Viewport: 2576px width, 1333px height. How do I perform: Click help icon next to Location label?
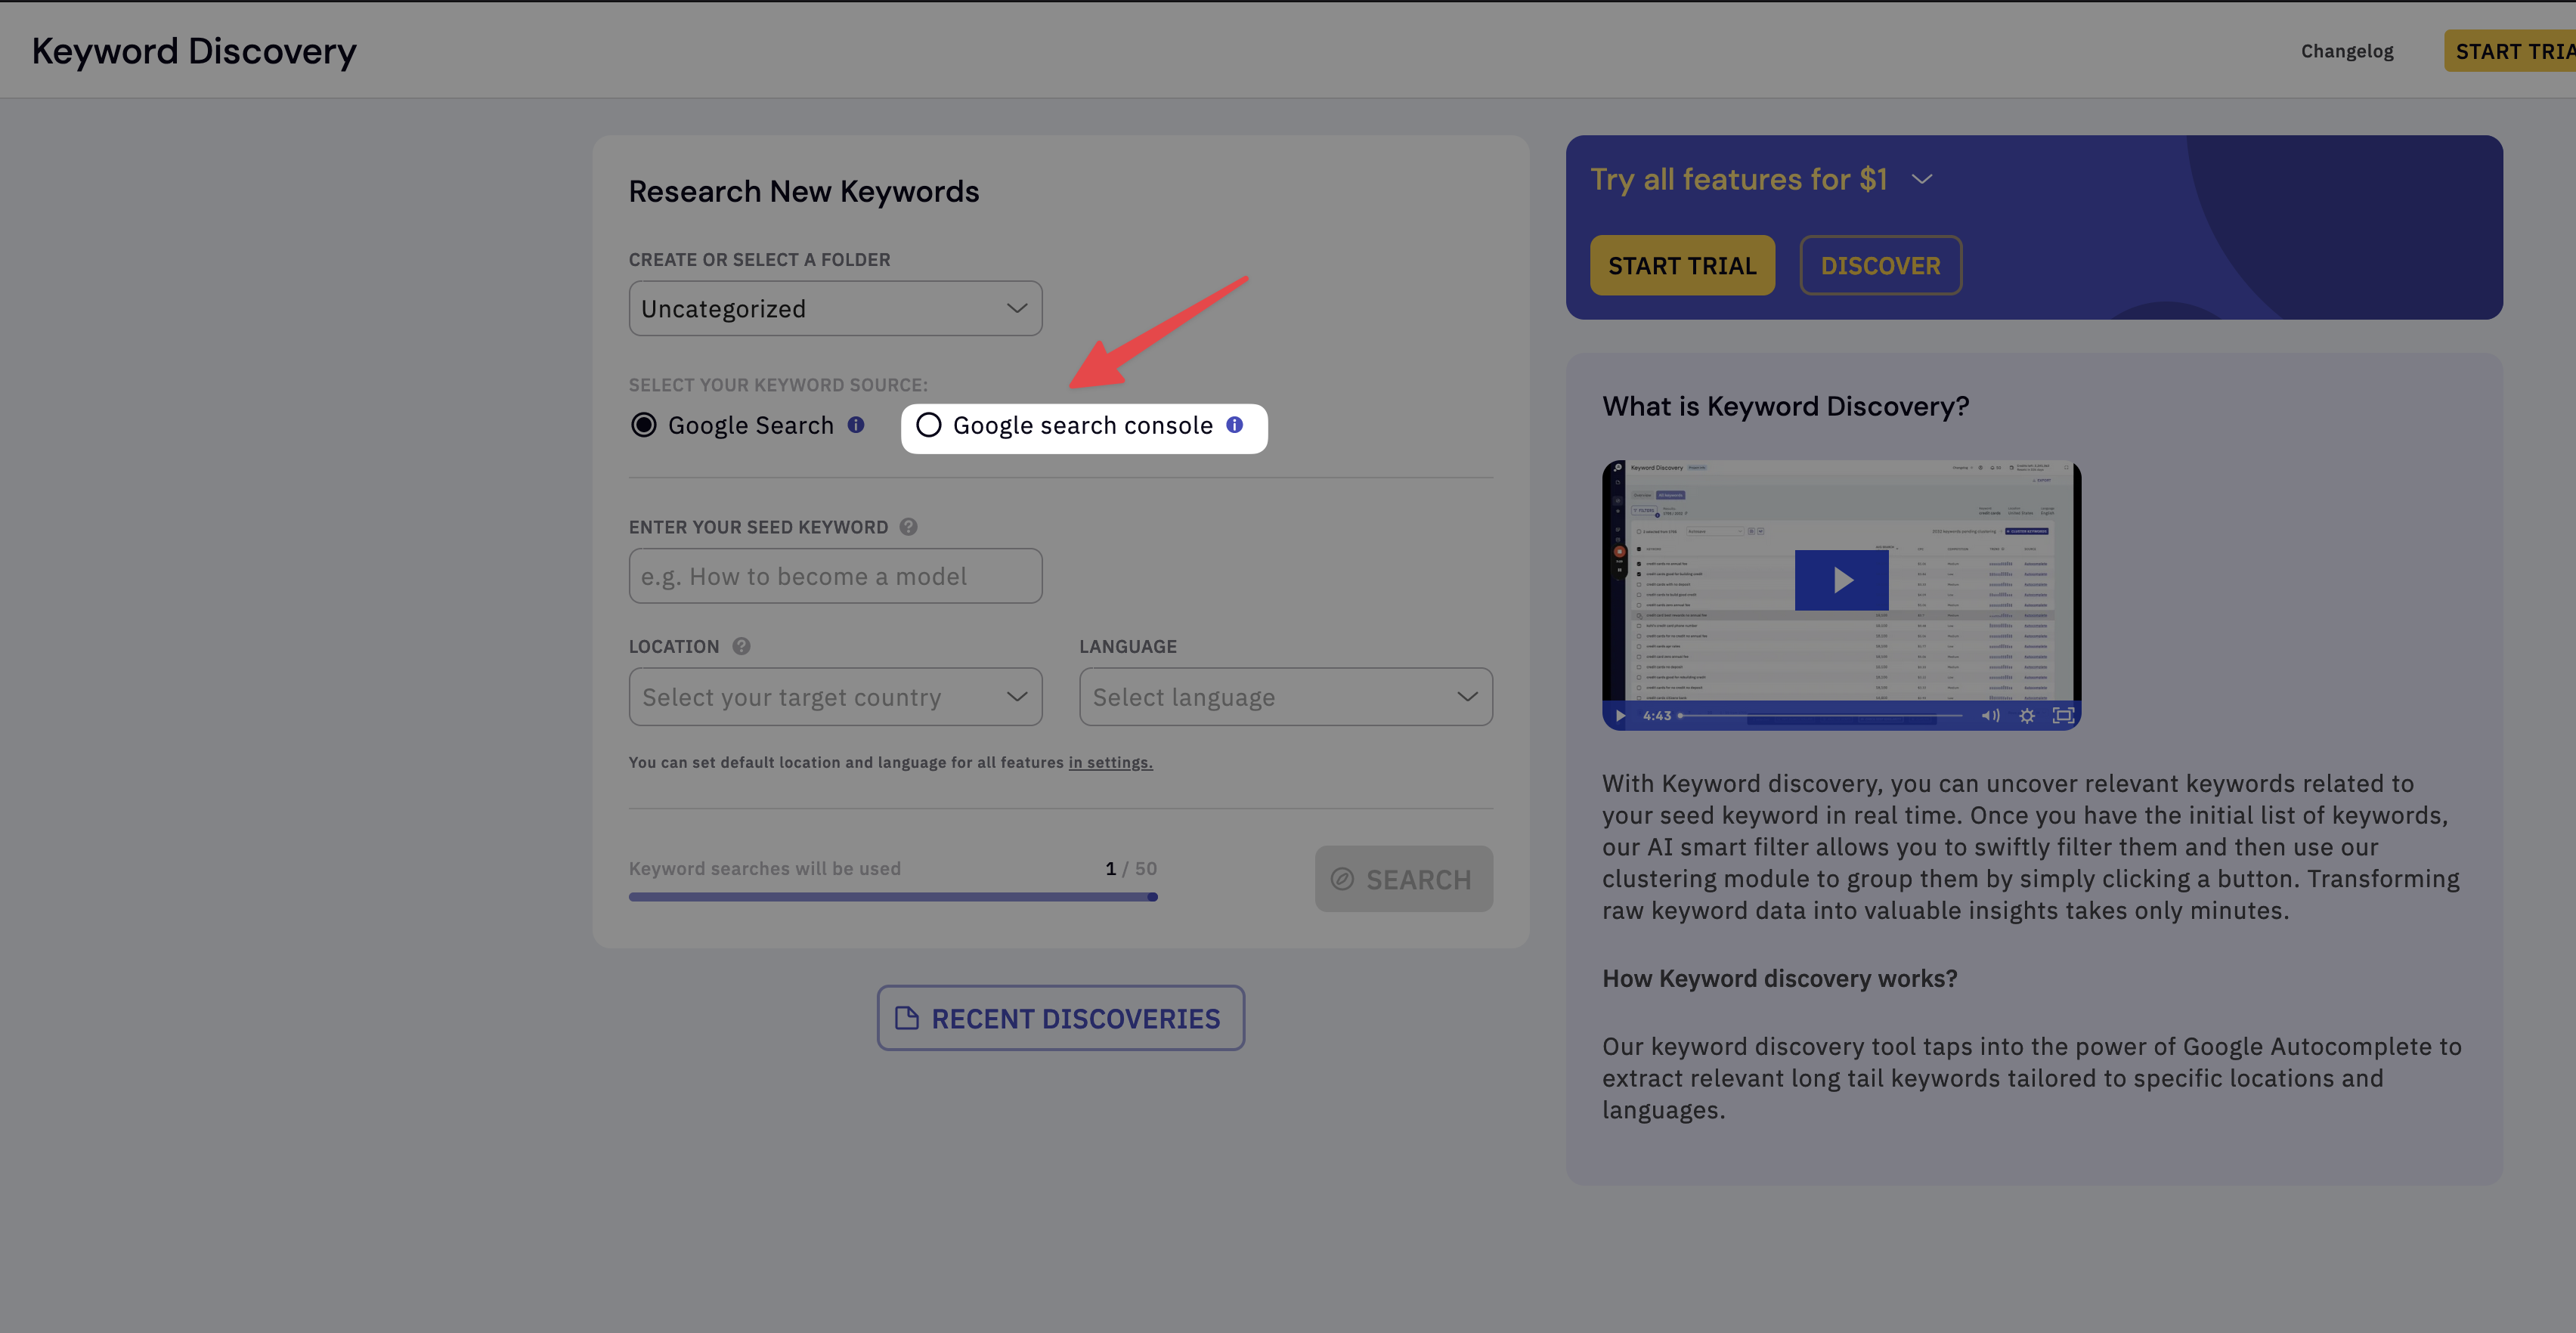coord(741,646)
